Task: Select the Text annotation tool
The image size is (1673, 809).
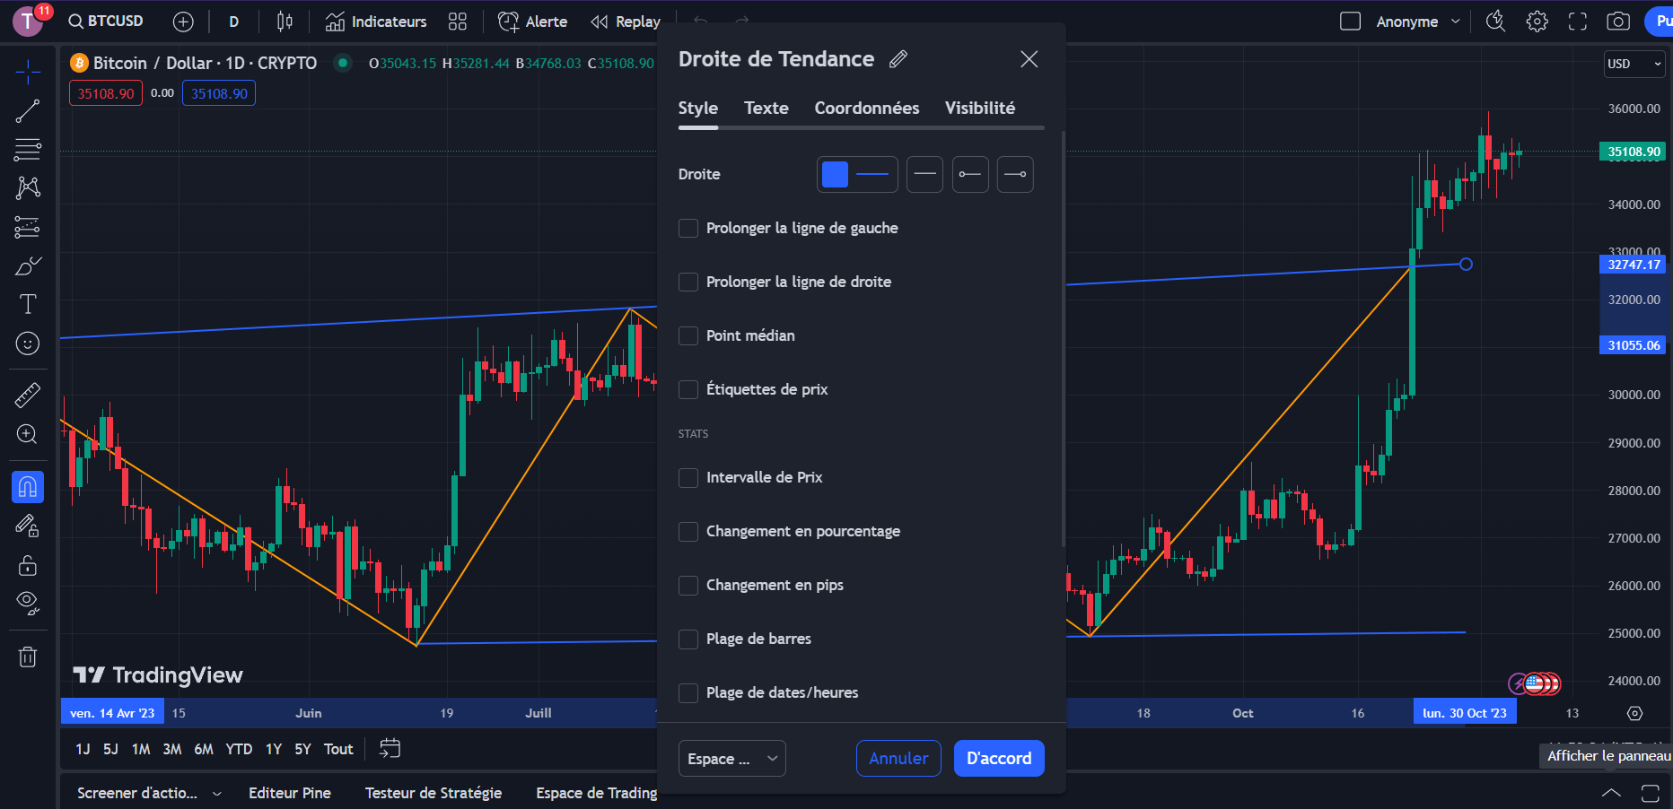Action: (27, 304)
